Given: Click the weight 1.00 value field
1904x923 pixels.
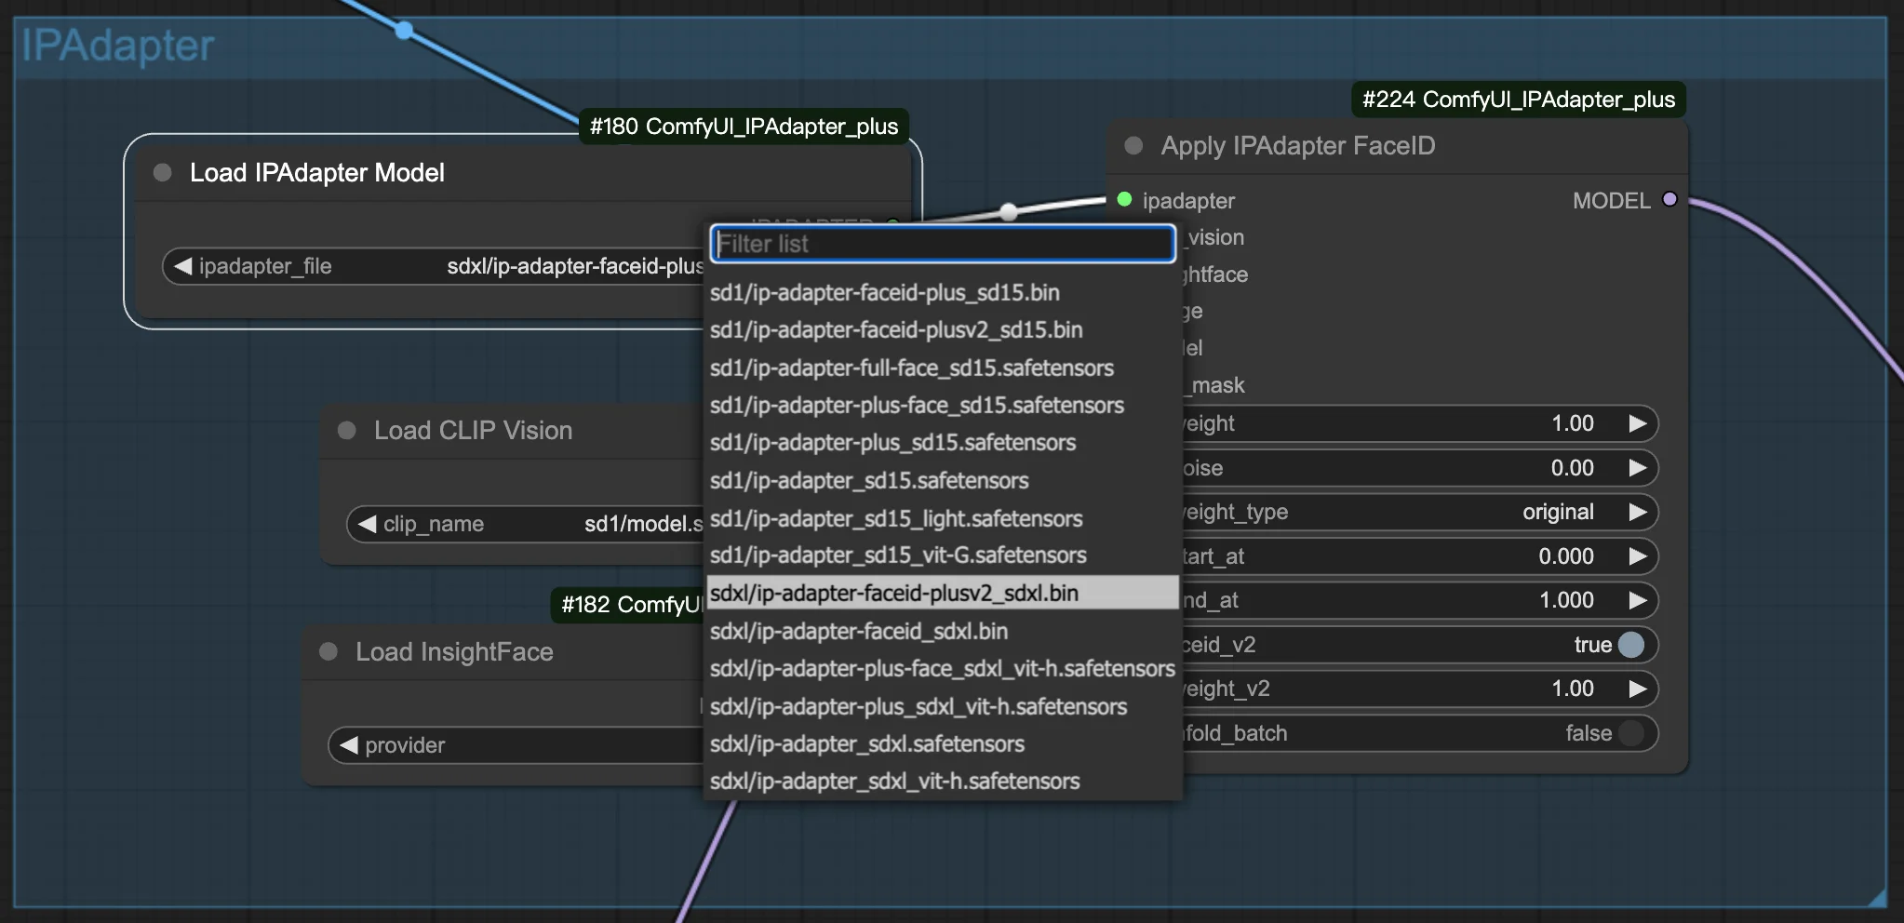Looking at the screenshot, I should (x=1573, y=423).
